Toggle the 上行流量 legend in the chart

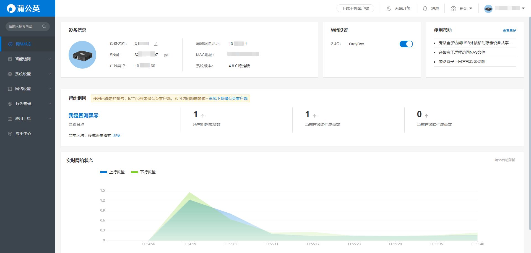(112, 172)
